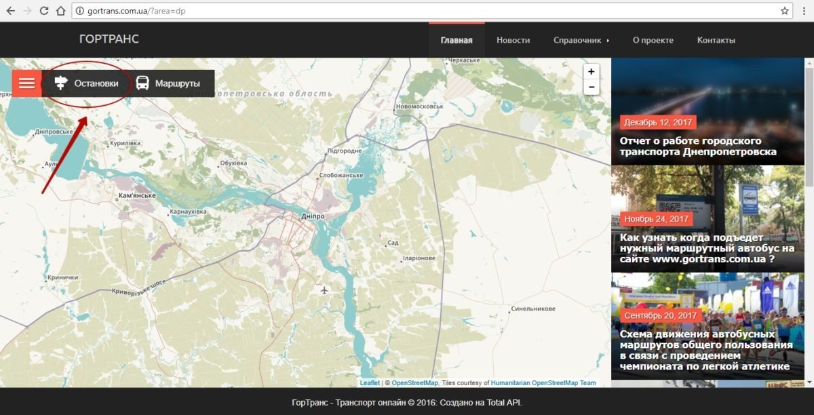The image size is (814, 415).
Task: Zoom out the map with minus button
Action: [x=592, y=87]
